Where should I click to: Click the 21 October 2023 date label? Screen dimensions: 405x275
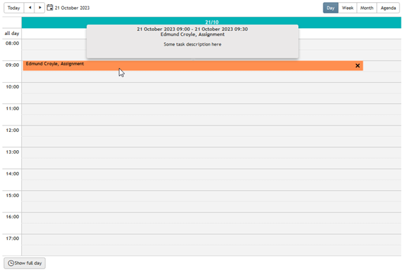coord(72,8)
